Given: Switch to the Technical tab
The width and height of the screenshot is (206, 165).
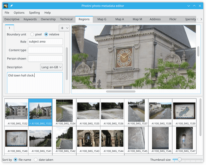Looking at the screenshot, I should [66, 19].
